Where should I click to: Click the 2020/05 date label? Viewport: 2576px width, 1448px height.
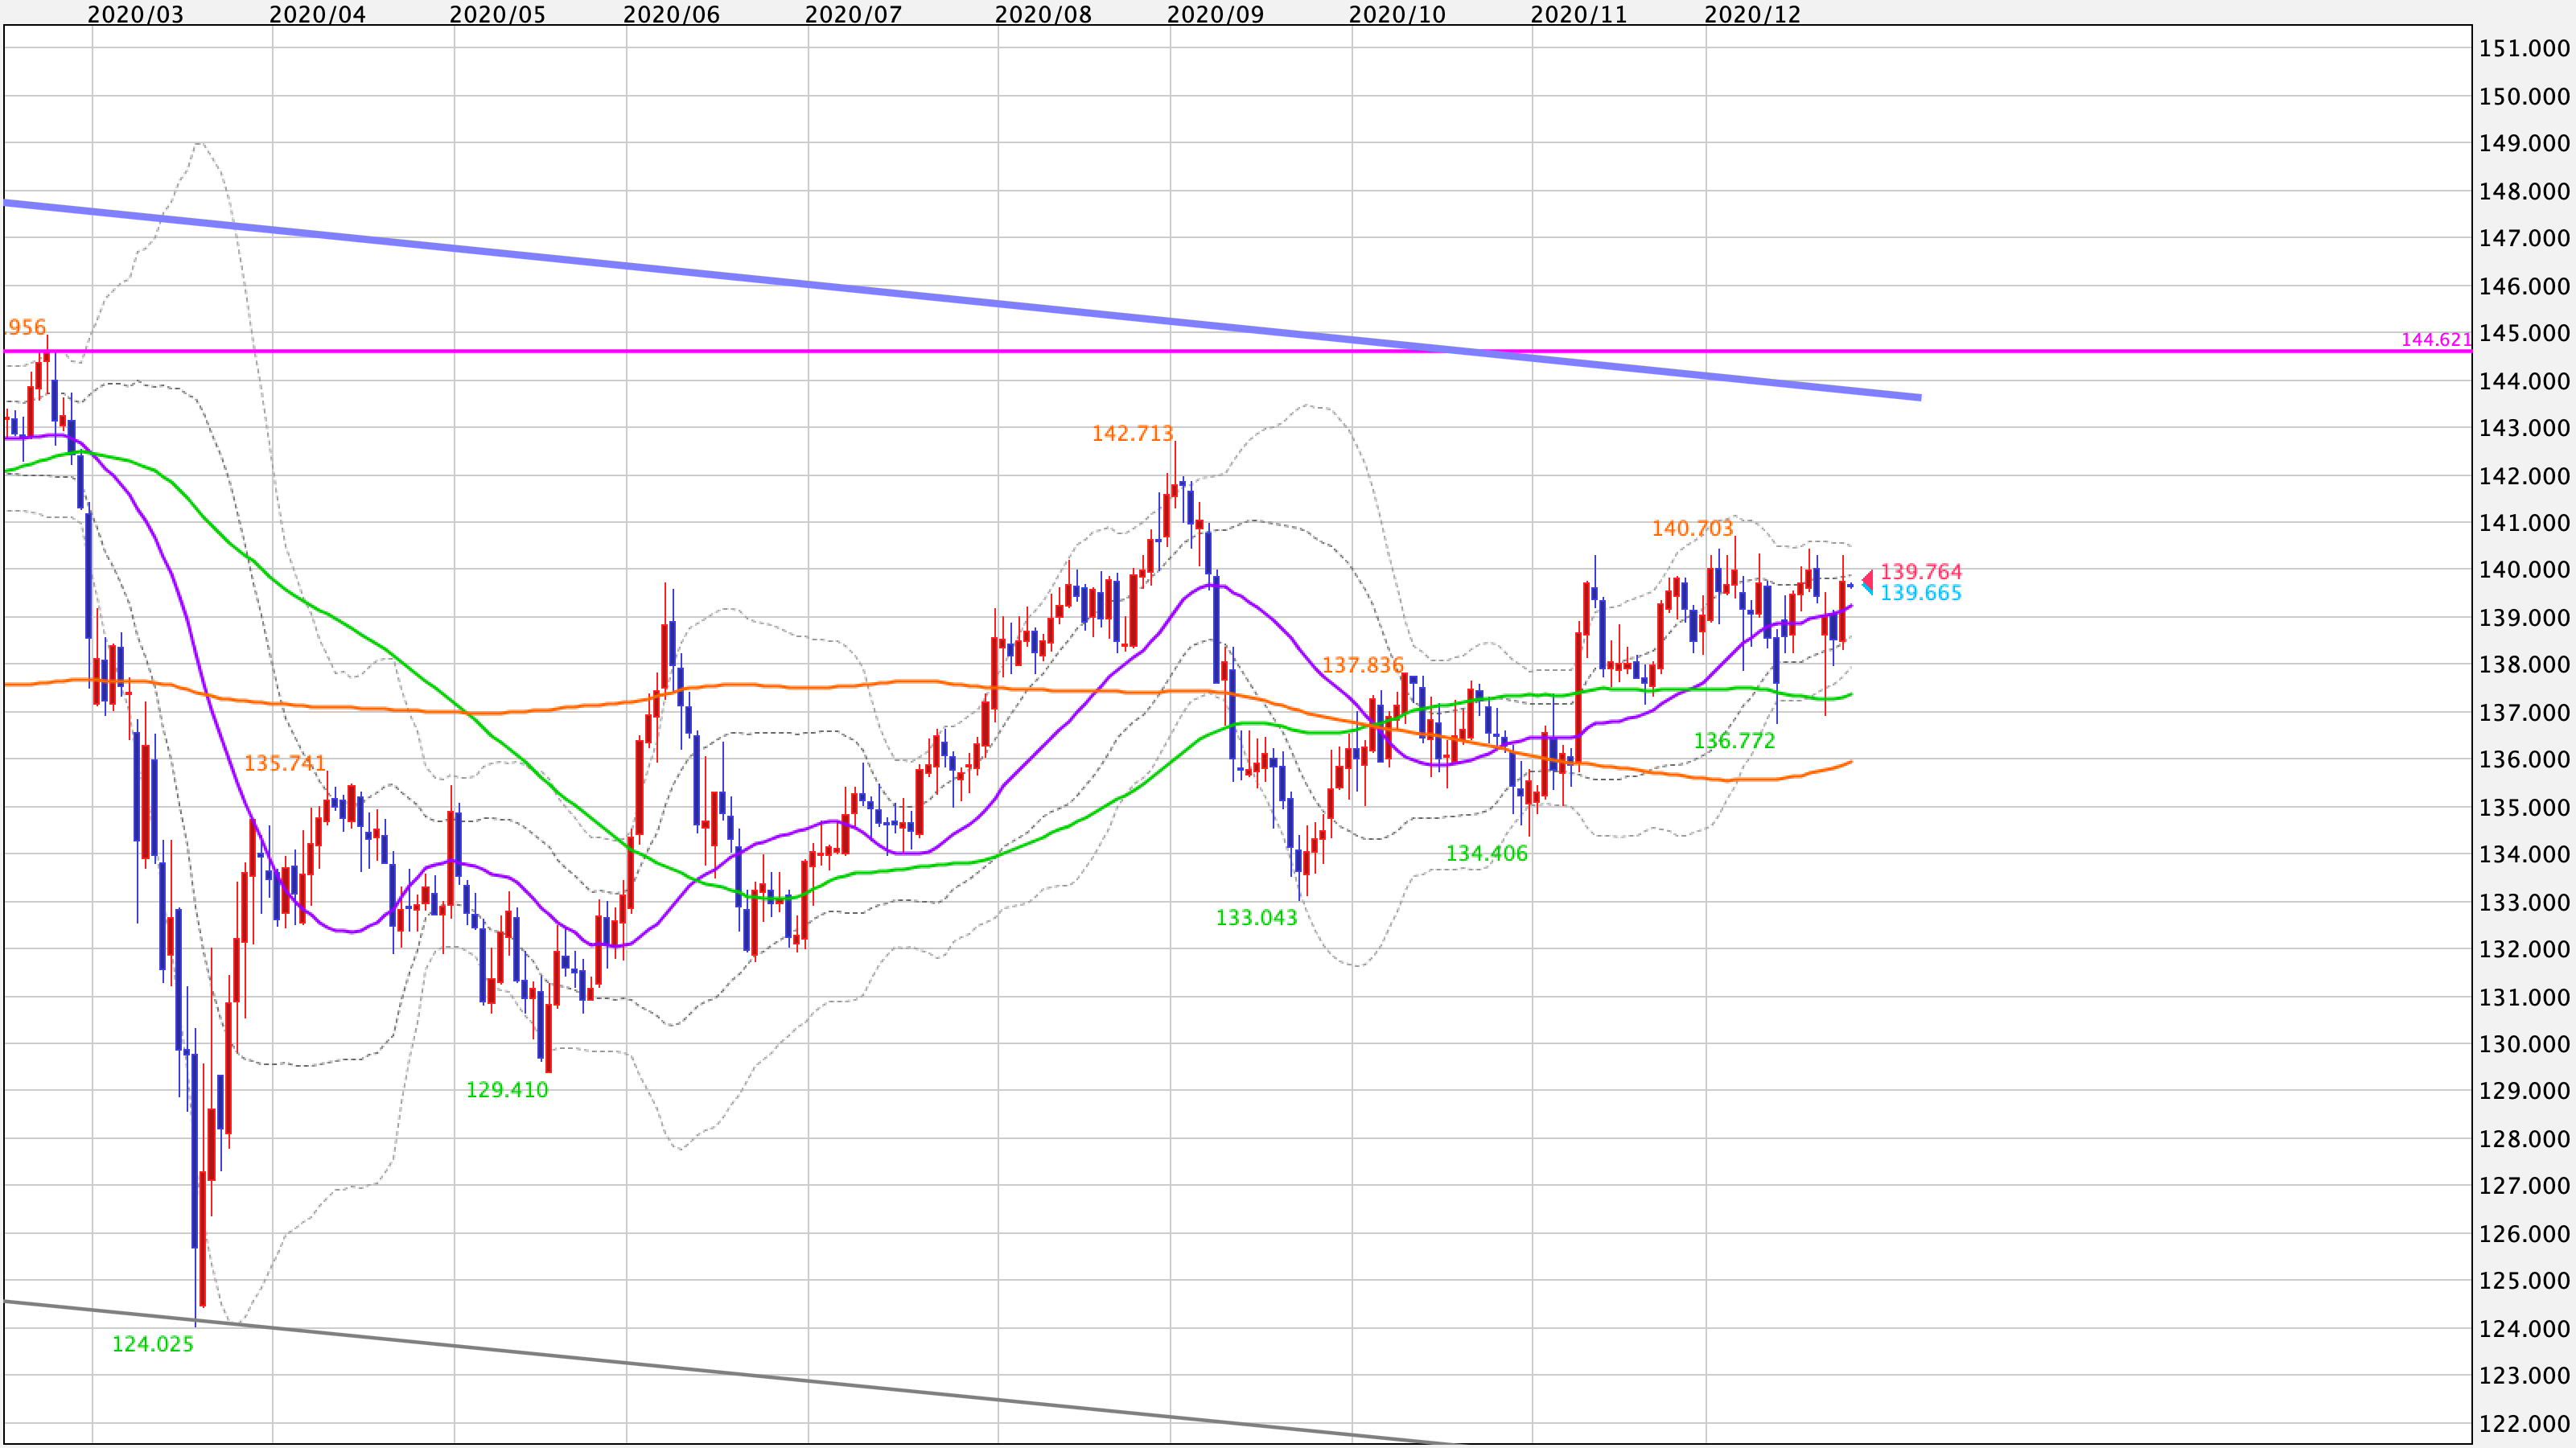tap(498, 14)
